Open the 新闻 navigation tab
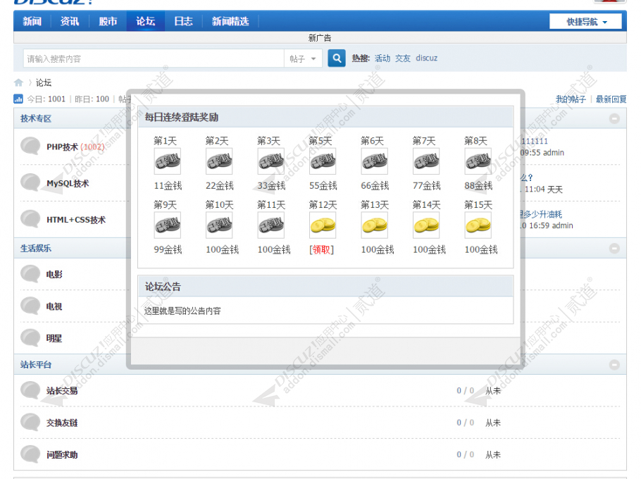Image resolution: width=641 pixels, height=479 pixels. (x=32, y=21)
